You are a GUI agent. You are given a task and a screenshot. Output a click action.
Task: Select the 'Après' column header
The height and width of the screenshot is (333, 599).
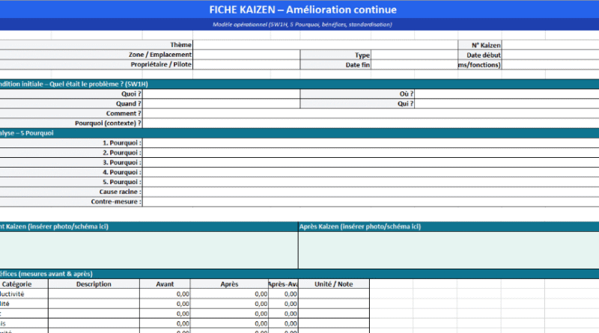pyautogui.click(x=229, y=284)
